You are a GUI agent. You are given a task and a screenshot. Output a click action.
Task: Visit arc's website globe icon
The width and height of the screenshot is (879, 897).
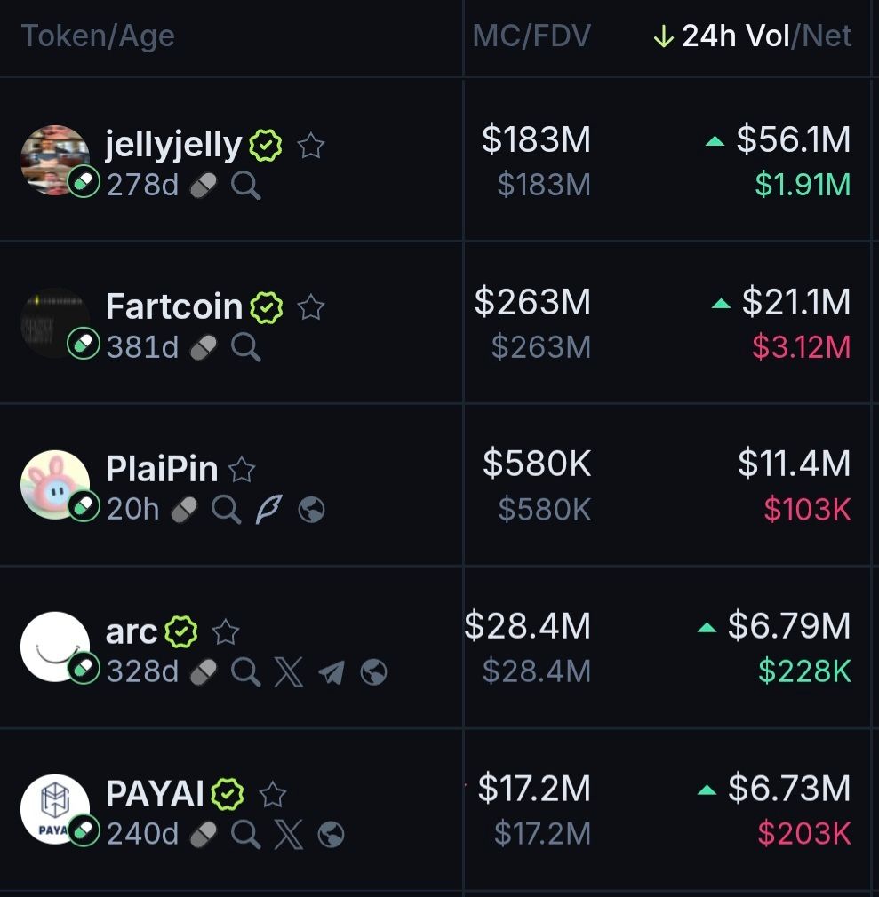tap(373, 672)
